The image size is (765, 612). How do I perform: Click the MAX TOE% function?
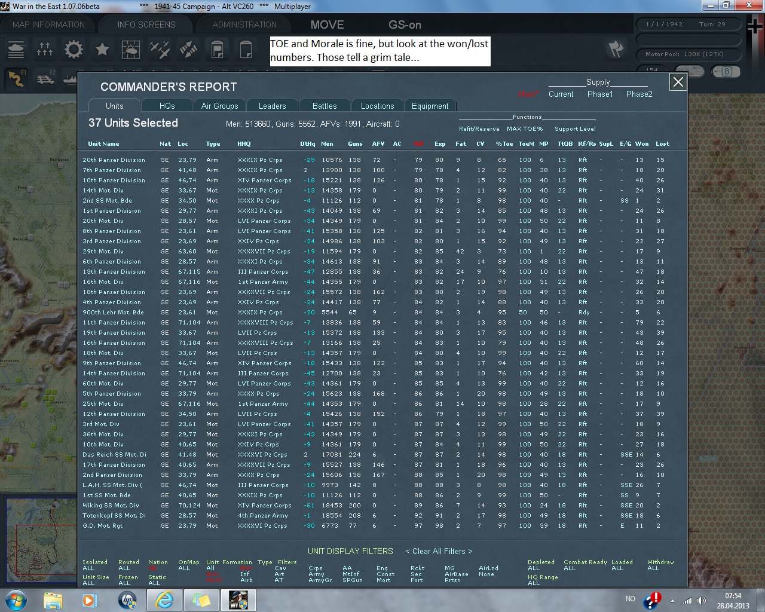pos(525,128)
